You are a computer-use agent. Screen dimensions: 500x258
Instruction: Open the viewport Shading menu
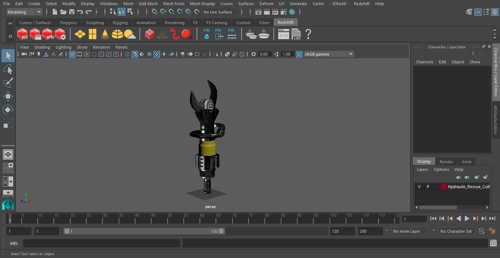click(x=42, y=47)
